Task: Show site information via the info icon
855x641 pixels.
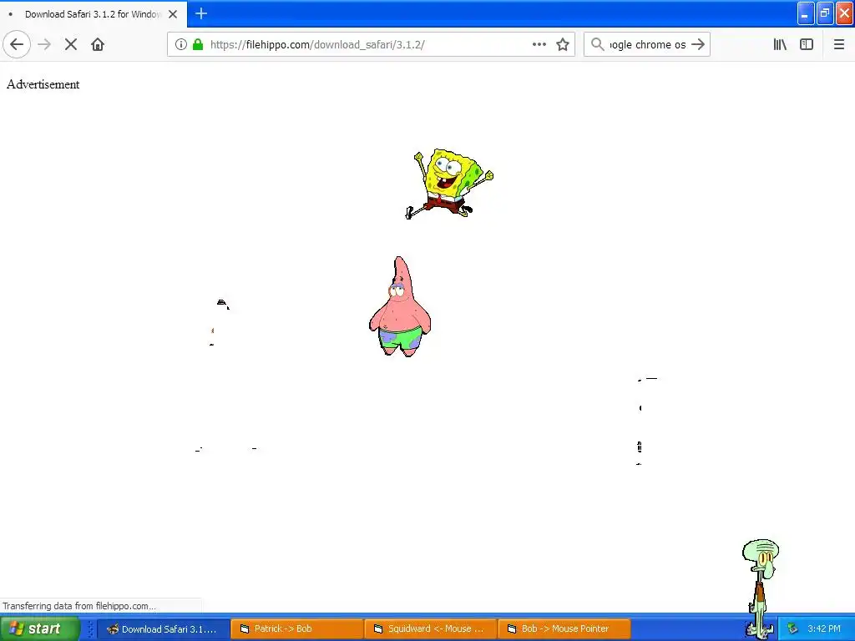Action: tap(181, 44)
